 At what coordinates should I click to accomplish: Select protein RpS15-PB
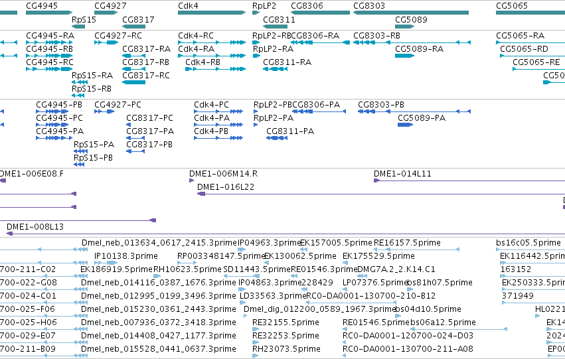tap(79, 165)
